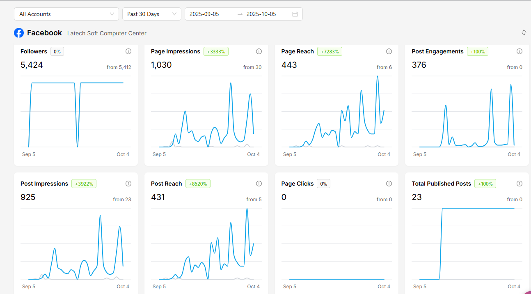This screenshot has width=531, height=294.
Task: Click the blue Facebook logo icon
Action: pyautogui.click(x=19, y=33)
